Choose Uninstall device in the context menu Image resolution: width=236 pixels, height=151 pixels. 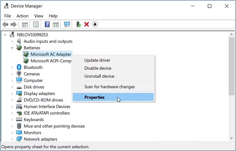[99, 76]
